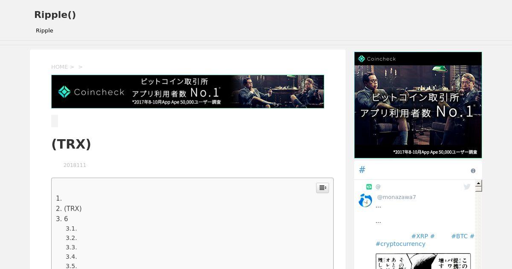Click the (TRX) article heading
This screenshot has height=269, width=512.
(71, 144)
